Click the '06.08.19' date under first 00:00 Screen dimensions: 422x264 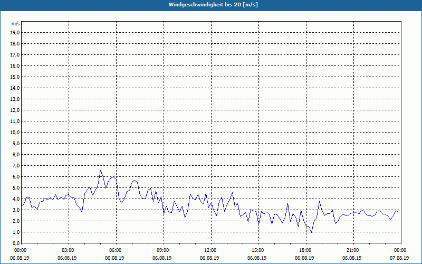tap(20, 258)
